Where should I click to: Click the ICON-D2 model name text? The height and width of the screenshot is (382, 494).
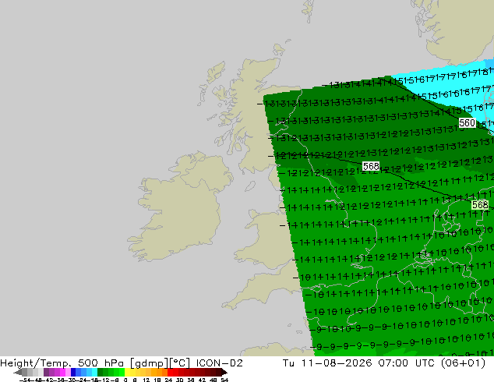pos(219,363)
